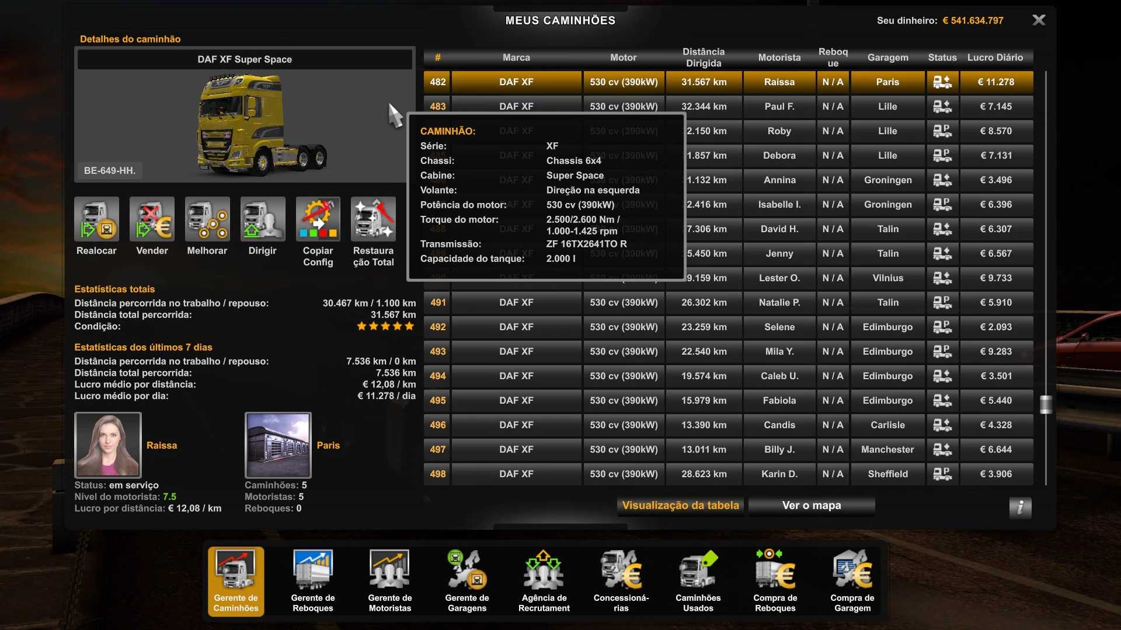Click the Restauração Total repair icon
This screenshot has width=1121, height=630.
pyautogui.click(x=373, y=219)
